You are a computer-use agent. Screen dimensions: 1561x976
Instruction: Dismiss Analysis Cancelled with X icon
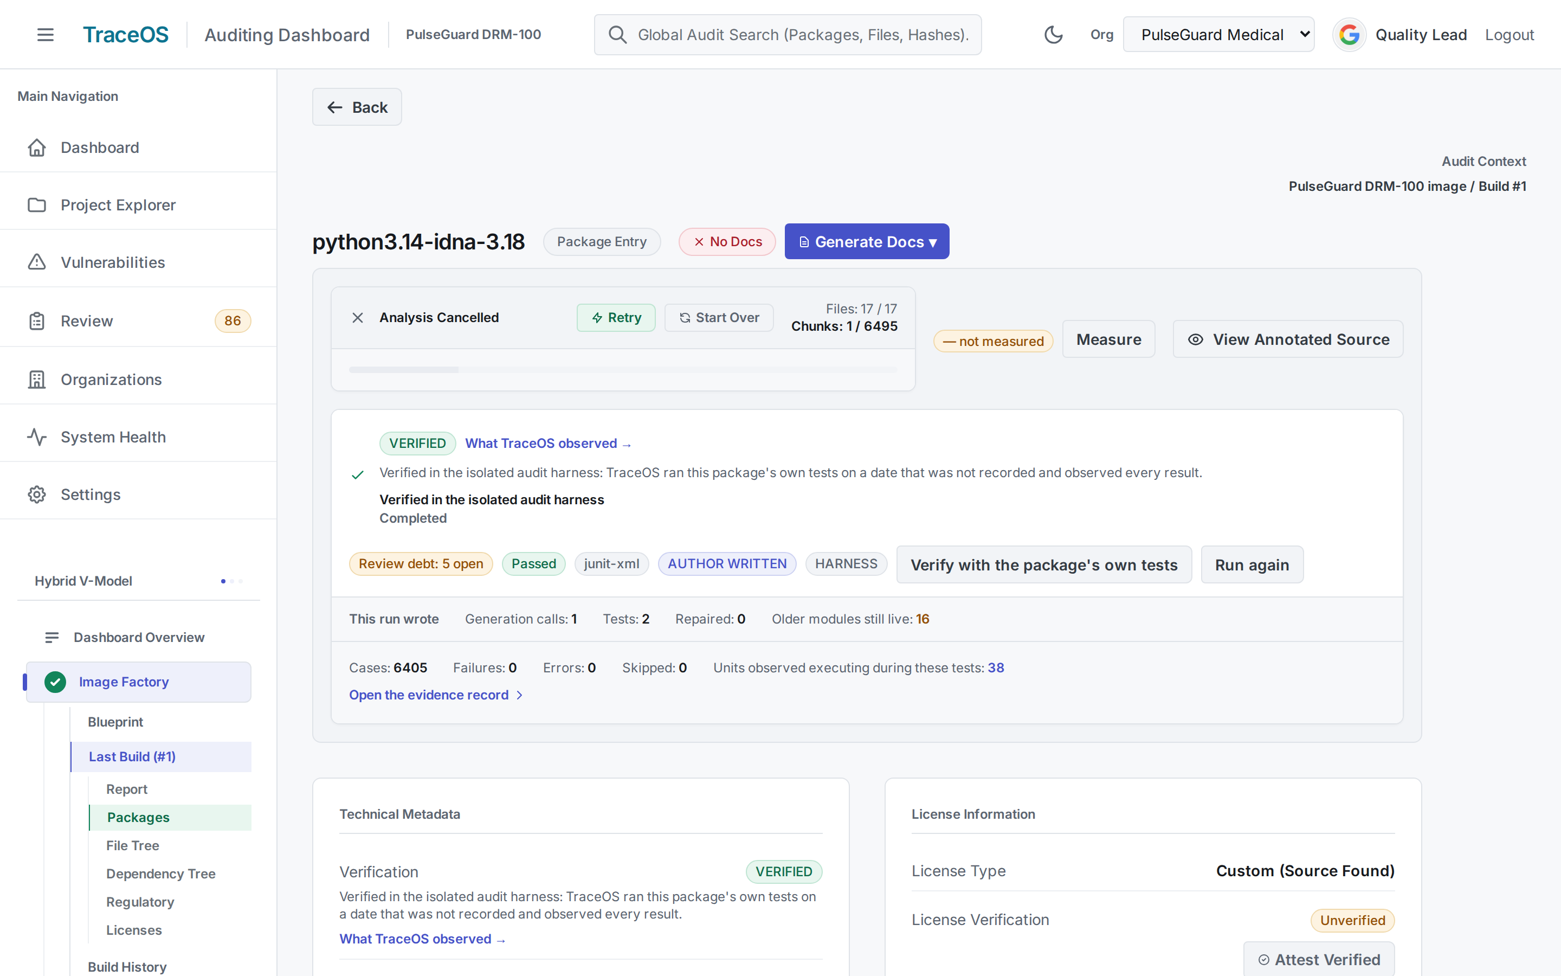(357, 318)
